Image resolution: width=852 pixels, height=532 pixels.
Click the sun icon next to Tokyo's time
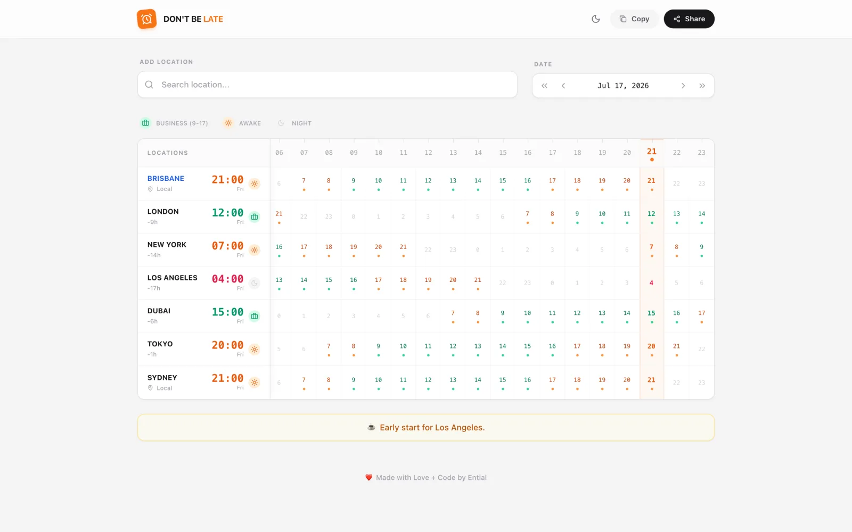point(255,350)
